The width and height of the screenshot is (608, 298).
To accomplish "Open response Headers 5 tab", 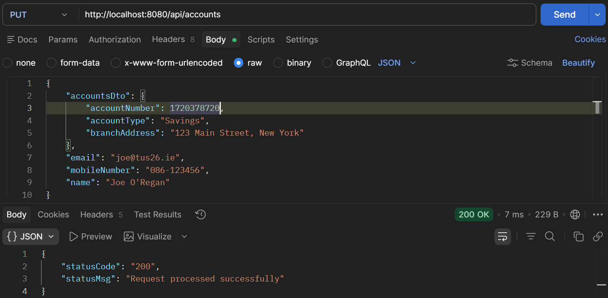I will pyautogui.click(x=101, y=215).
